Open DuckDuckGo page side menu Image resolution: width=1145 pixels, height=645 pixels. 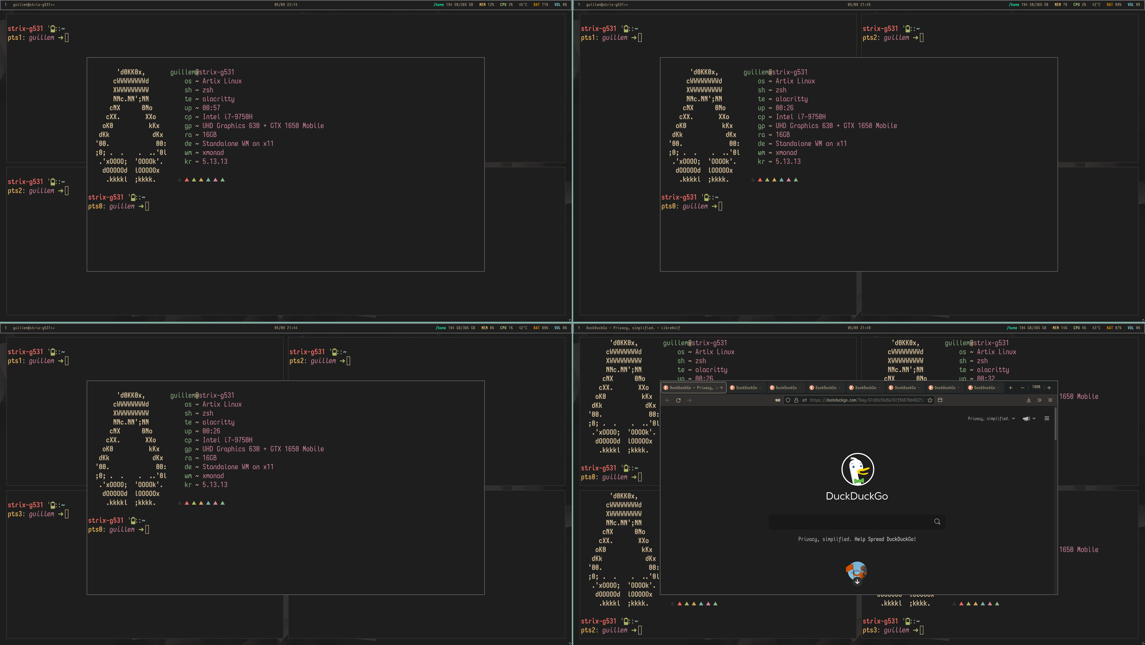coord(1047,419)
